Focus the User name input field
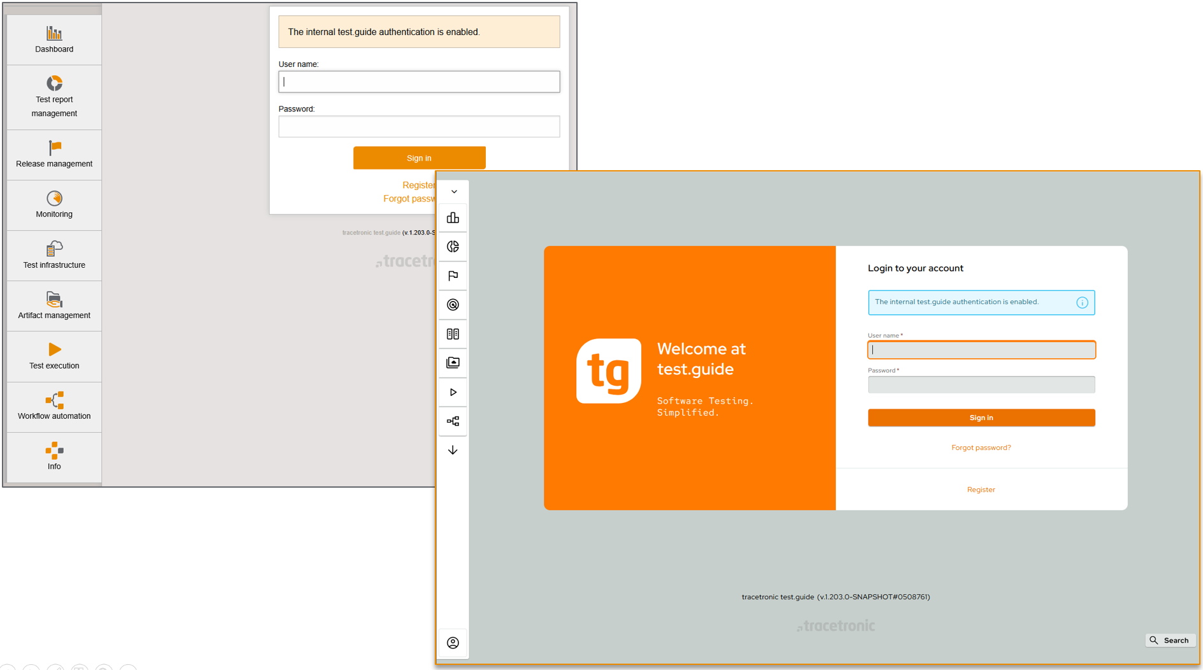The image size is (1203, 670). (x=981, y=349)
